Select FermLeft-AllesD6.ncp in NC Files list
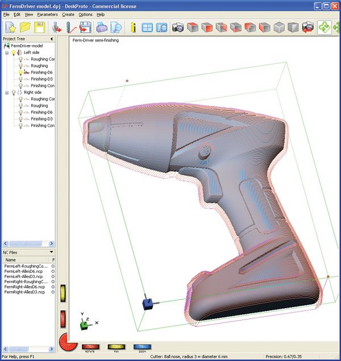Screen dimensions: 341x361 24,272
